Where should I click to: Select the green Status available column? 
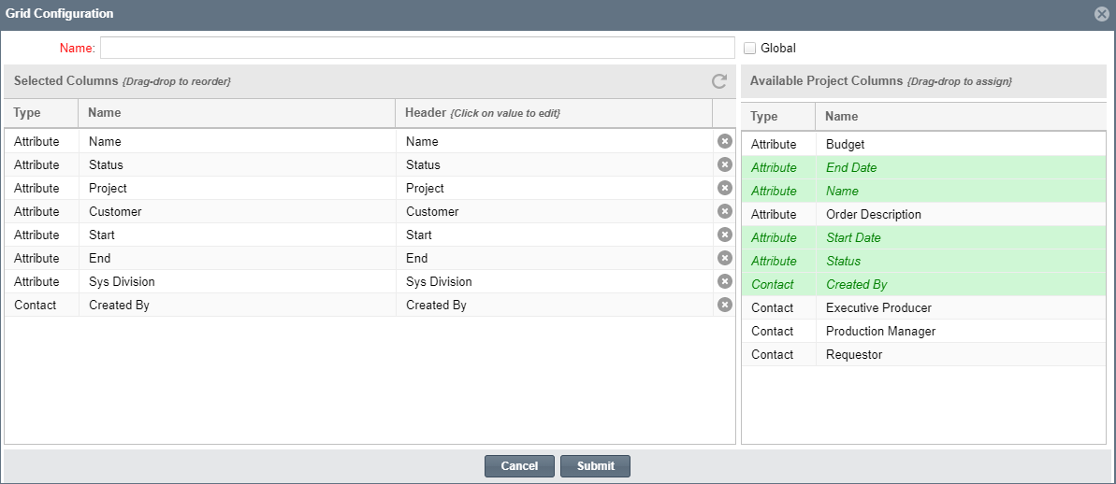924,262
